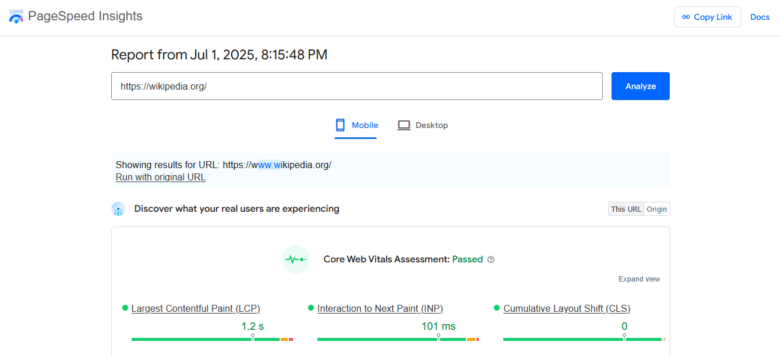
Task: Click the 'Passed' assessment status text
Action: tap(468, 259)
